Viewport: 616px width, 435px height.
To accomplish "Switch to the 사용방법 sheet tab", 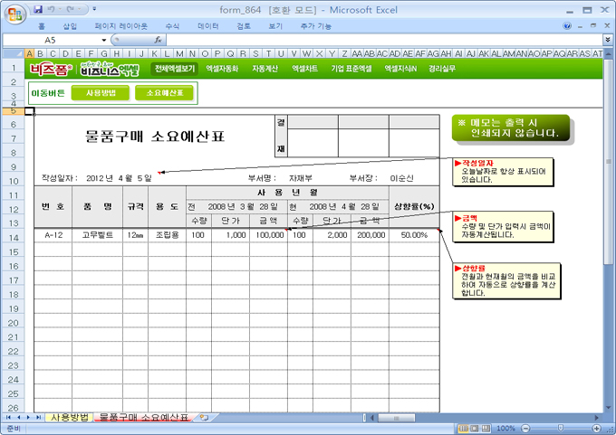I will (69, 418).
